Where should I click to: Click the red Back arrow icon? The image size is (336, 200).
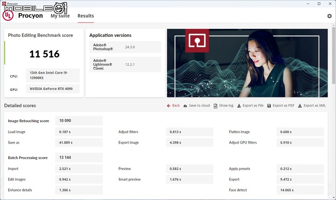coord(168,105)
